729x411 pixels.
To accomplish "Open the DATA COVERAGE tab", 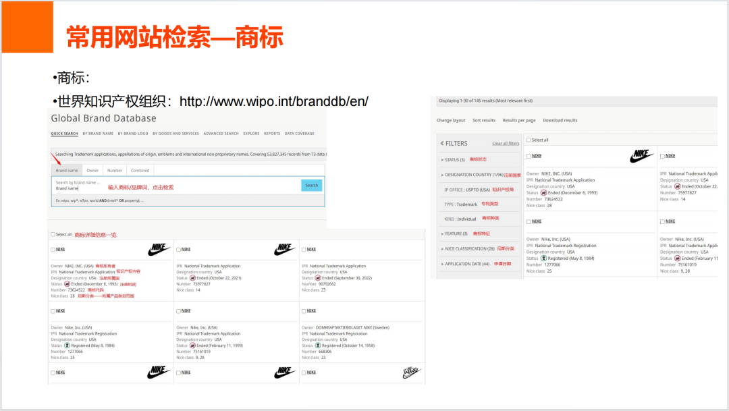I will click(x=300, y=134).
